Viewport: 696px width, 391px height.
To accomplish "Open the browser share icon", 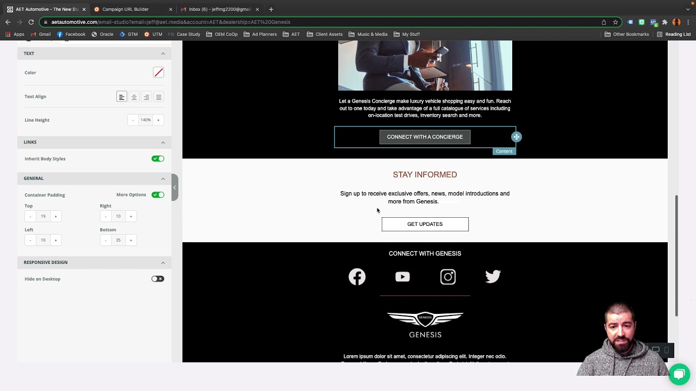I will tap(604, 22).
